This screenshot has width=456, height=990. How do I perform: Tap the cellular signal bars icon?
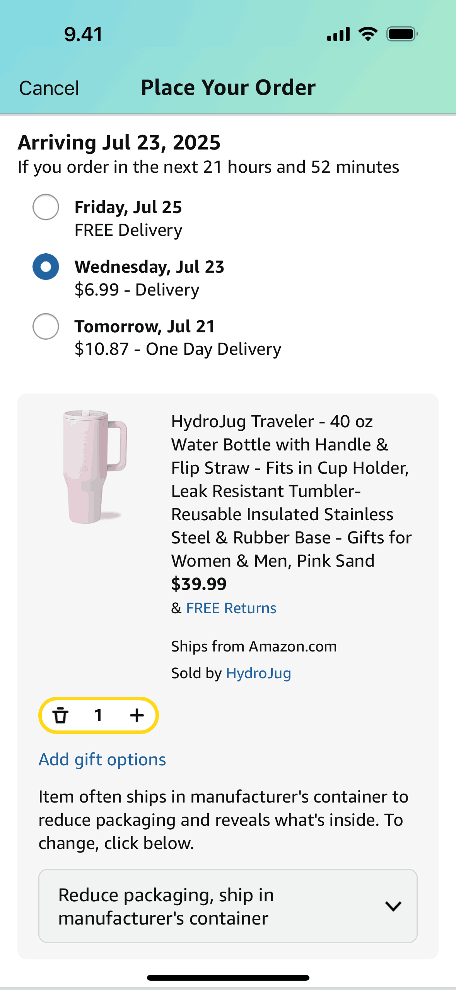pyautogui.click(x=338, y=34)
